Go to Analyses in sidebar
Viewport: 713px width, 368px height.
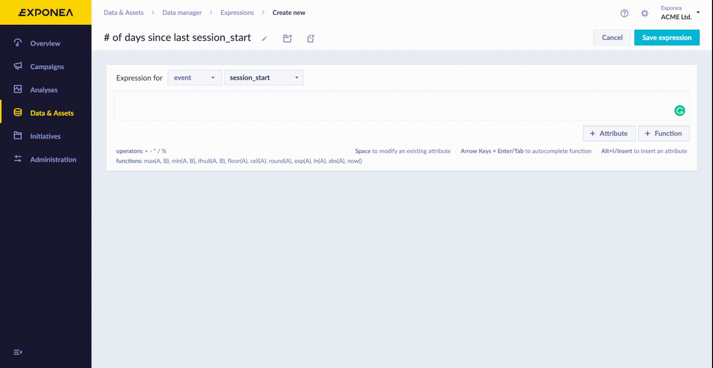pyautogui.click(x=44, y=90)
